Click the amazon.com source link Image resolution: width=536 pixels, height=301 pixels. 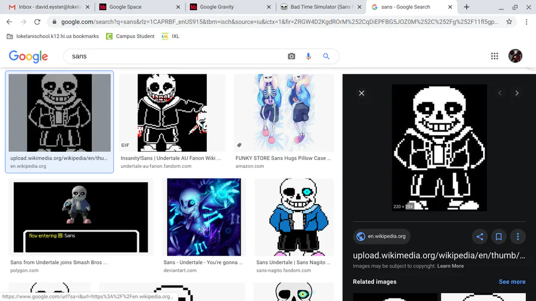pyautogui.click(x=250, y=166)
